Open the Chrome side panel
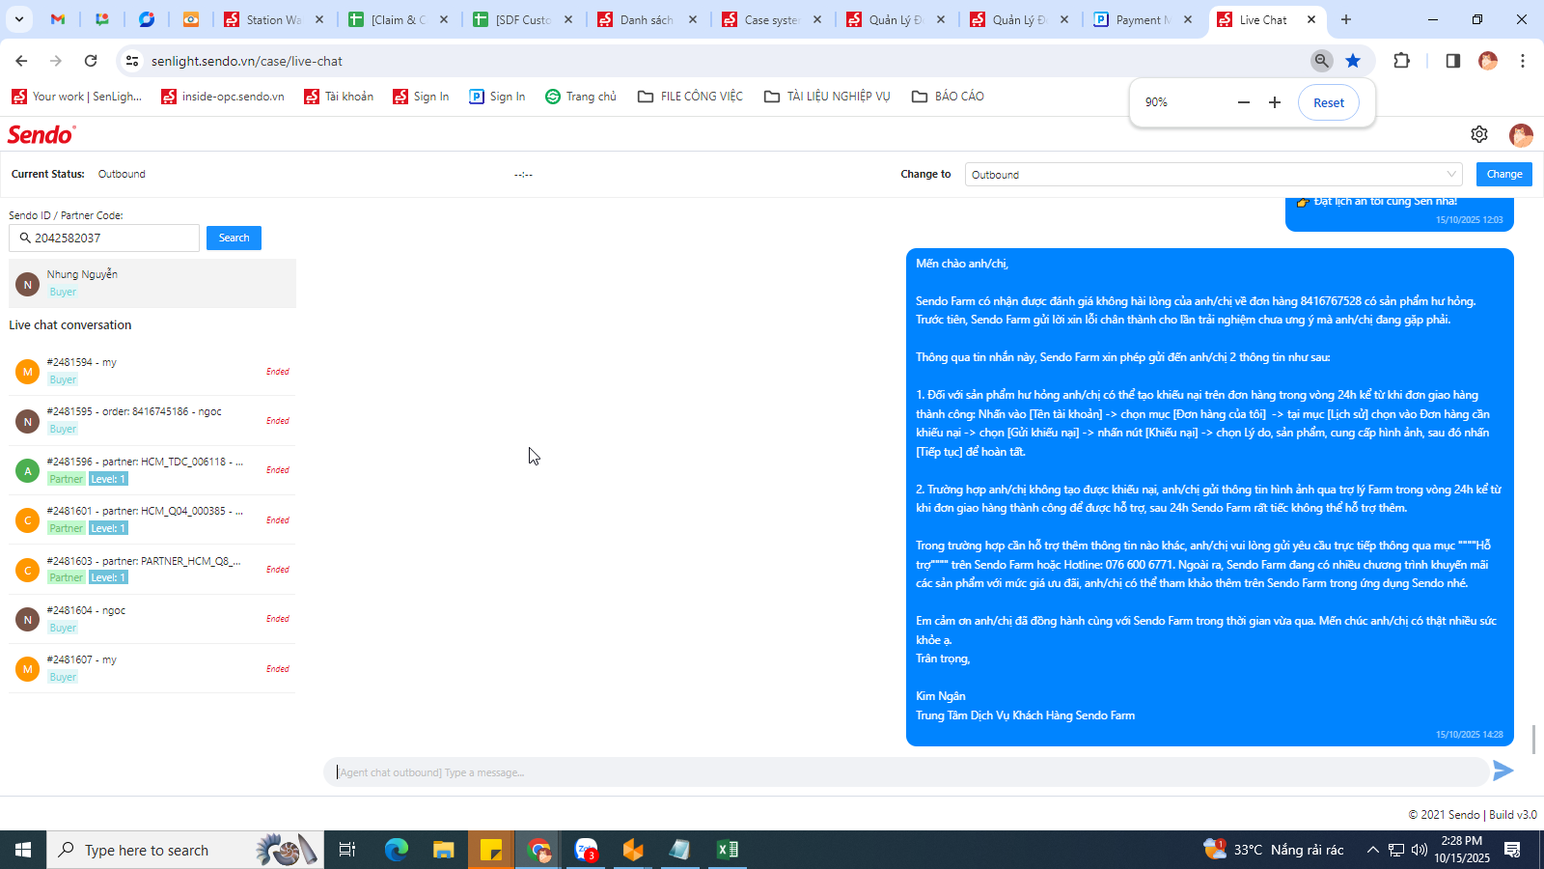Screen dimensions: 1544x869 point(1452,61)
